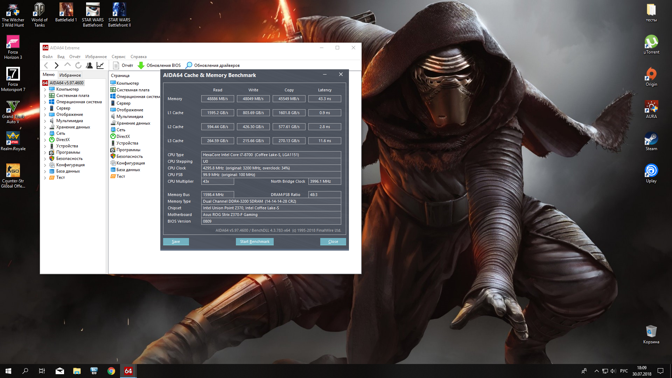The height and width of the screenshot is (378, 672).
Task: Expand the Компьютер tree node
Action: tap(45, 90)
